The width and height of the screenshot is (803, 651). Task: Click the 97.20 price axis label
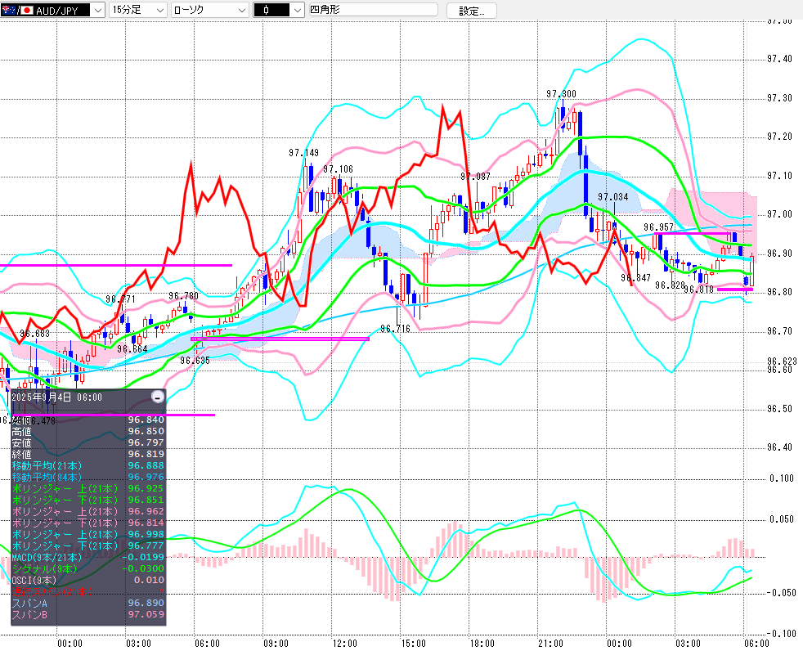point(779,137)
